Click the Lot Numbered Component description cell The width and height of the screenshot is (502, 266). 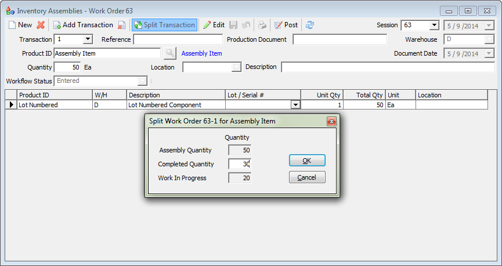pyautogui.click(x=176, y=104)
